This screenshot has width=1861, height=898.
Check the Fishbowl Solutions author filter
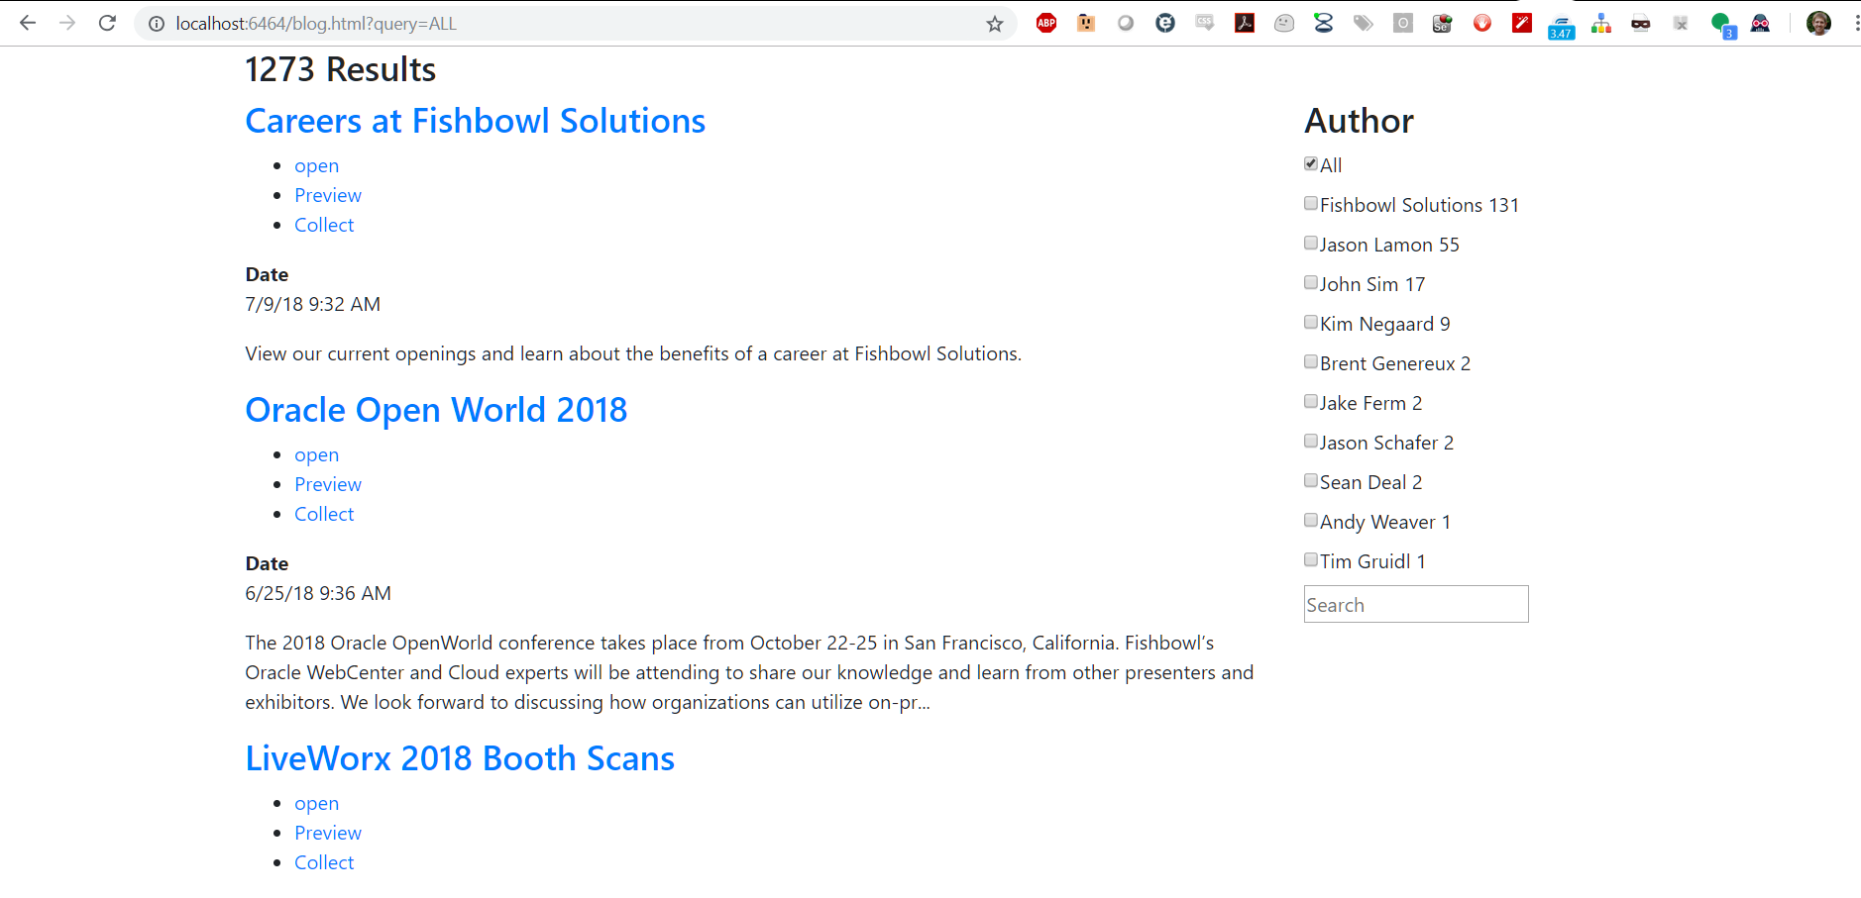click(x=1311, y=203)
